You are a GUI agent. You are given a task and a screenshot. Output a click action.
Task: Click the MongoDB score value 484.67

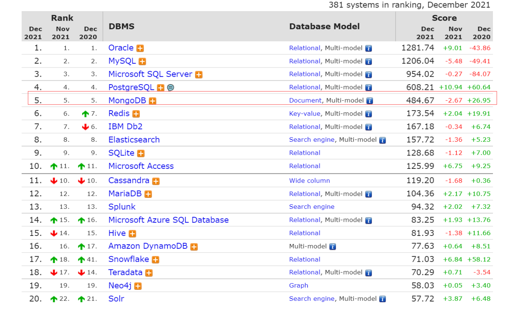click(420, 100)
